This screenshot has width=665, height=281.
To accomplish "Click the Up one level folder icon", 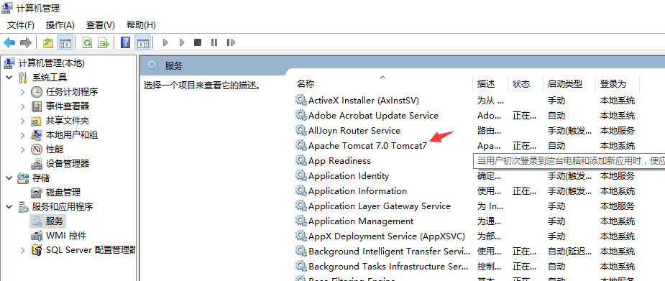I will pos(48,42).
